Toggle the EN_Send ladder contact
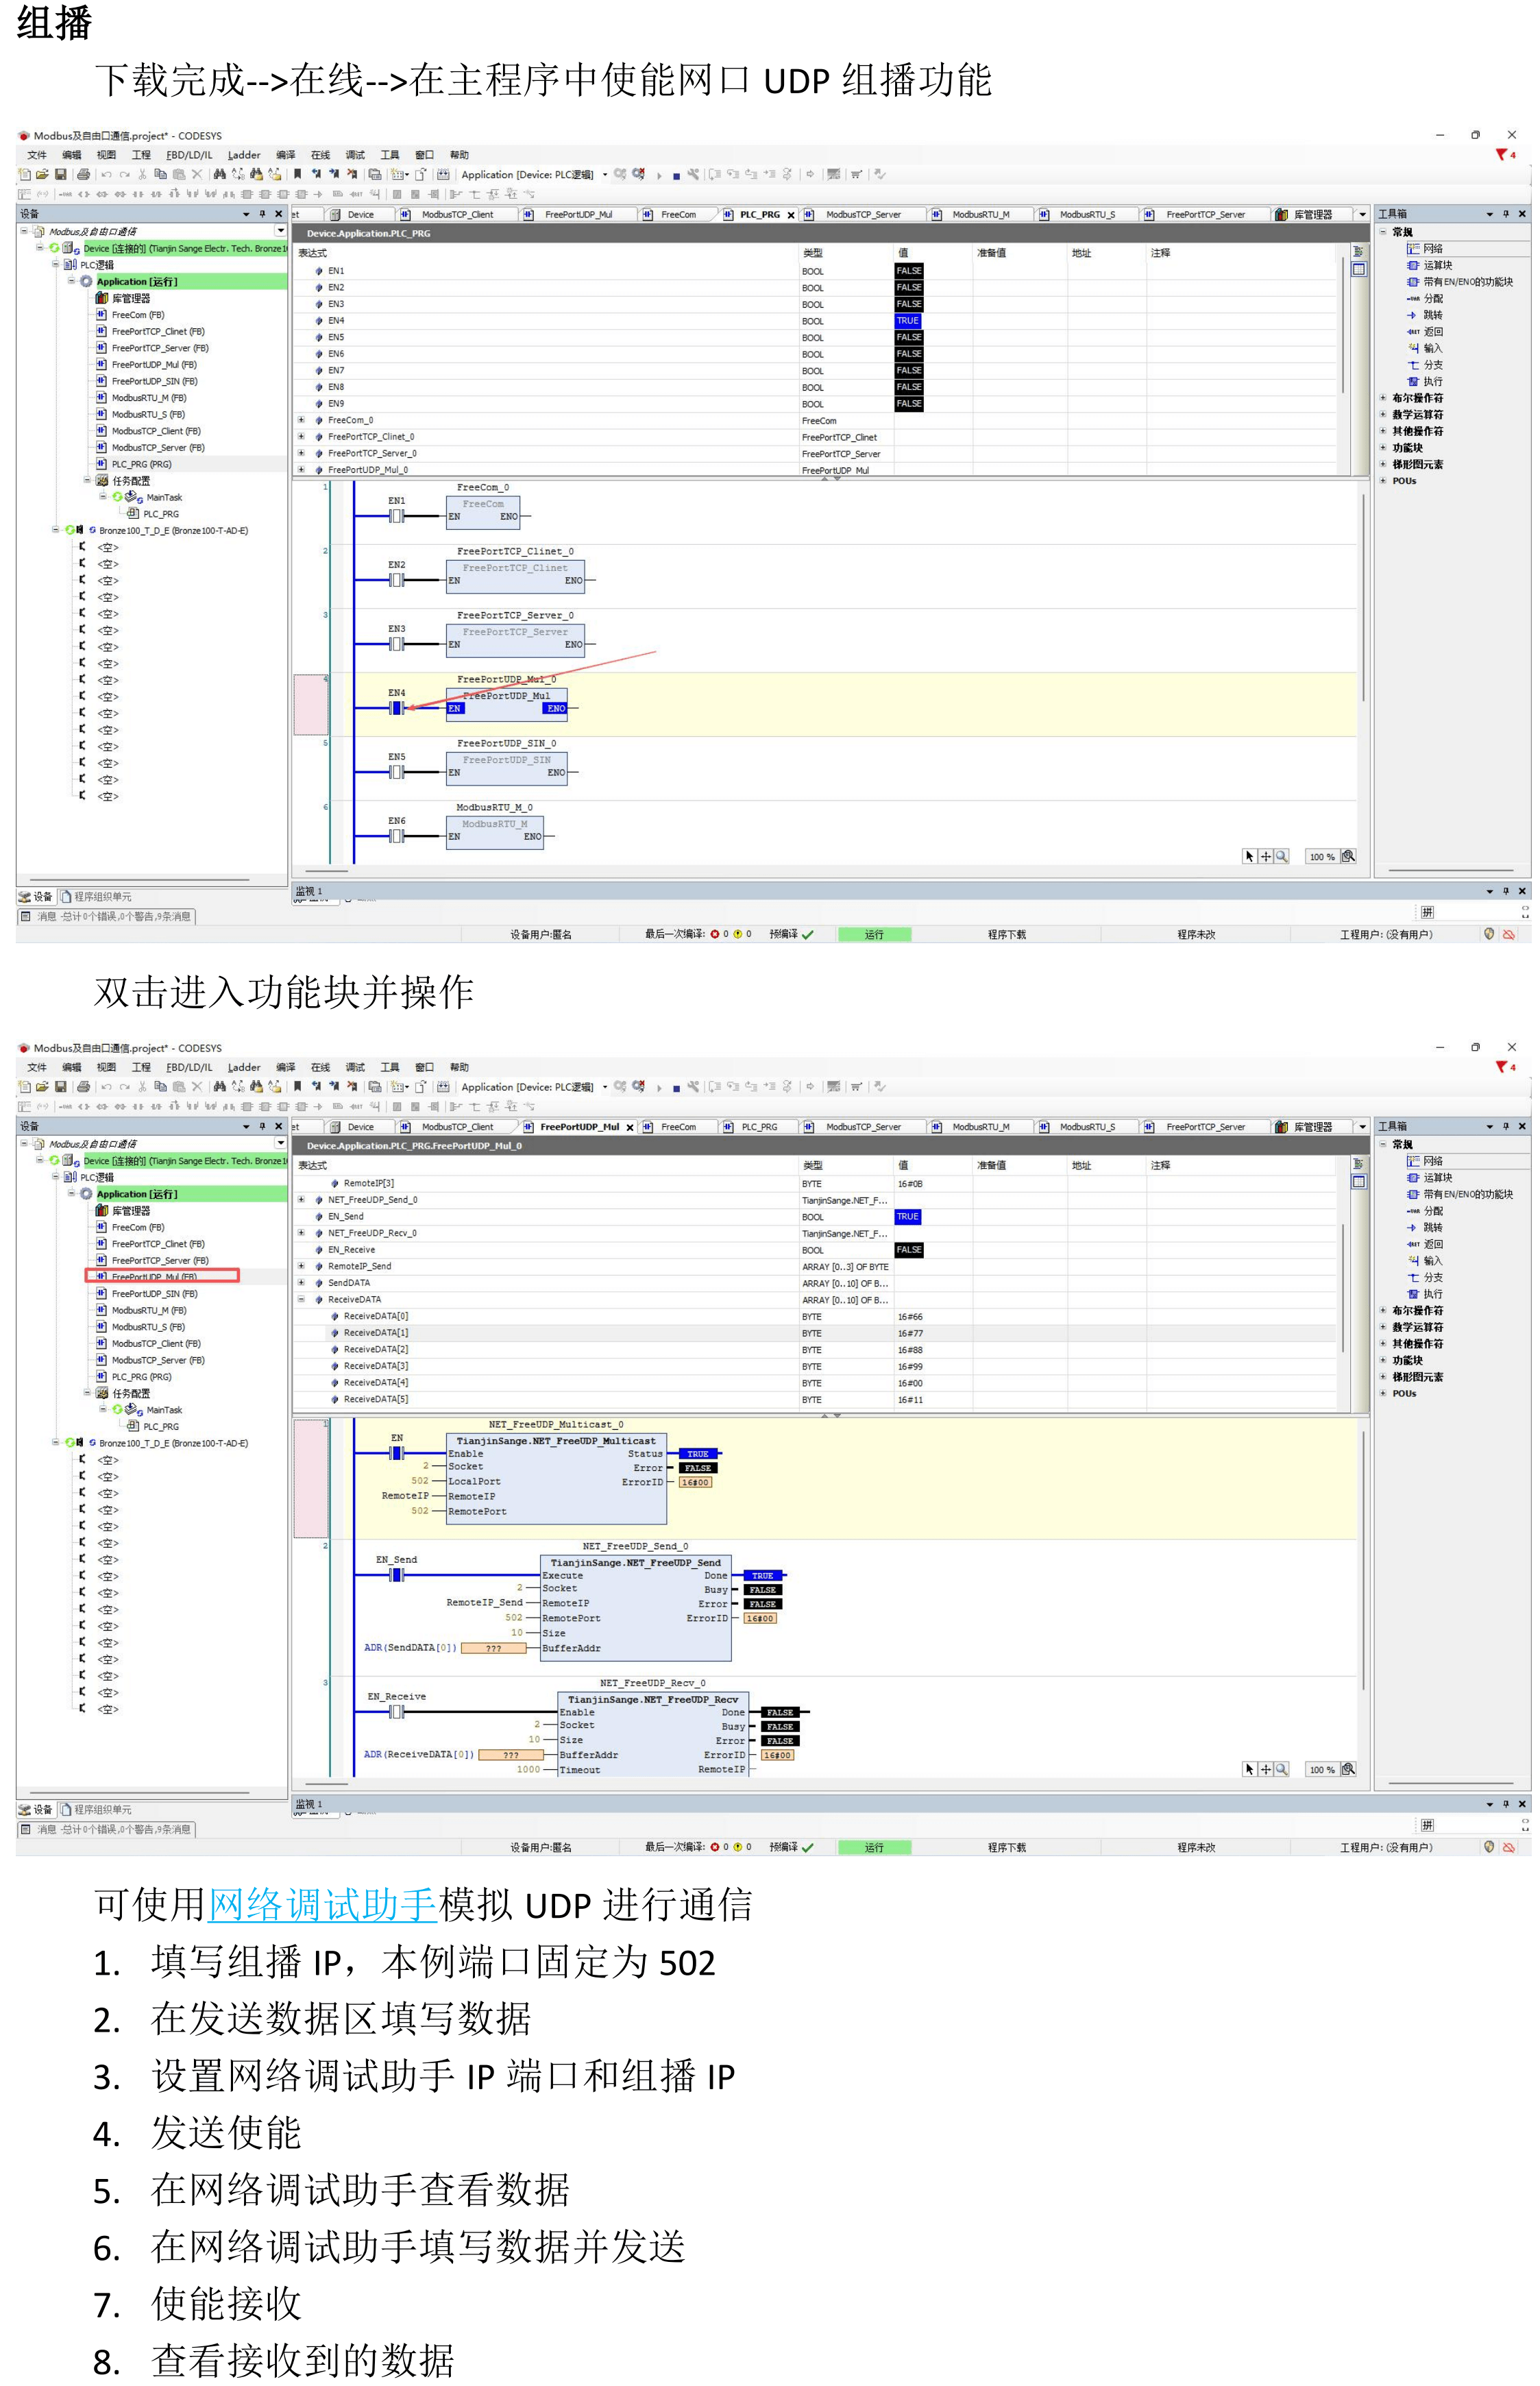Viewport: 1540px width, 2386px height. pyautogui.click(x=397, y=1575)
